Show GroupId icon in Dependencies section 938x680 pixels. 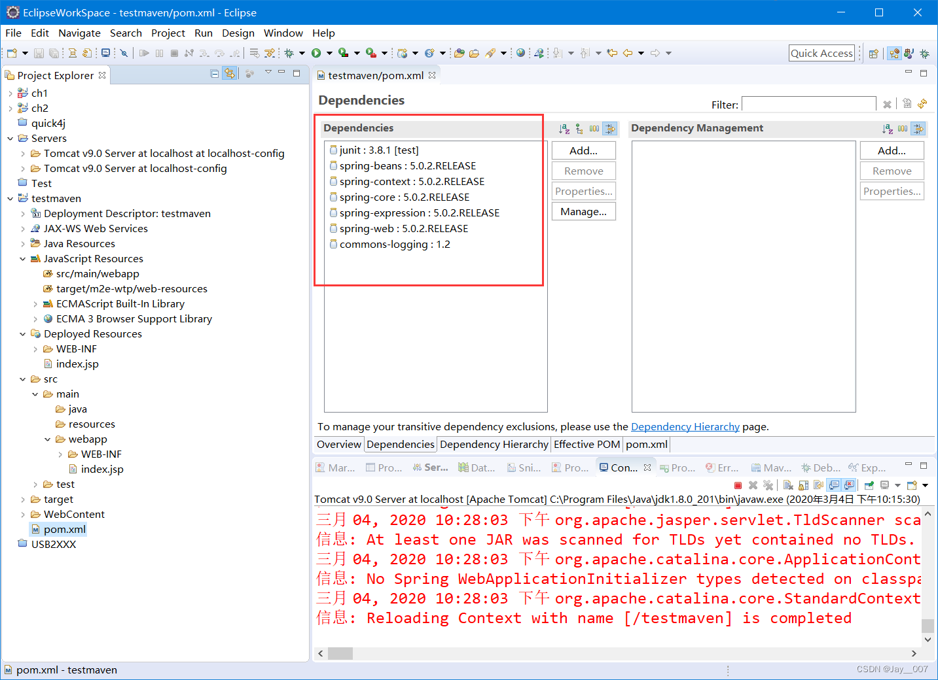(x=594, y=129)
